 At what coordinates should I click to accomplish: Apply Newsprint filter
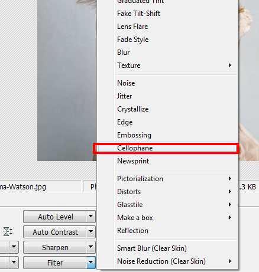click(x=167, y=161)
